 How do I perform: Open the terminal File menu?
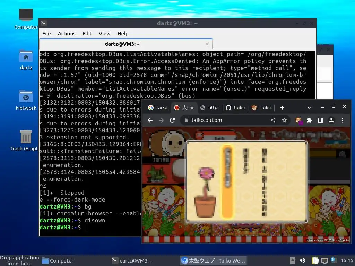[x=46, y=34]
